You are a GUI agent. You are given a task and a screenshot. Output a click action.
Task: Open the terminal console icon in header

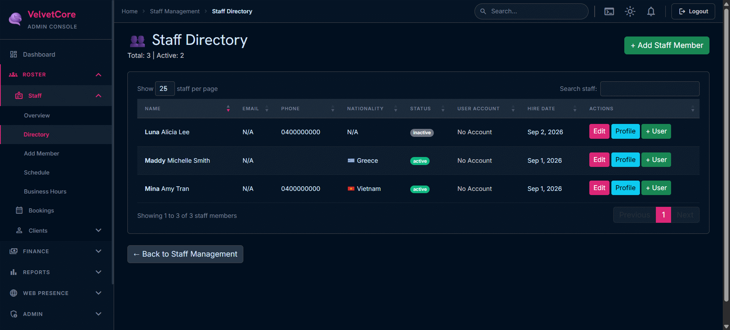point(609,11)
